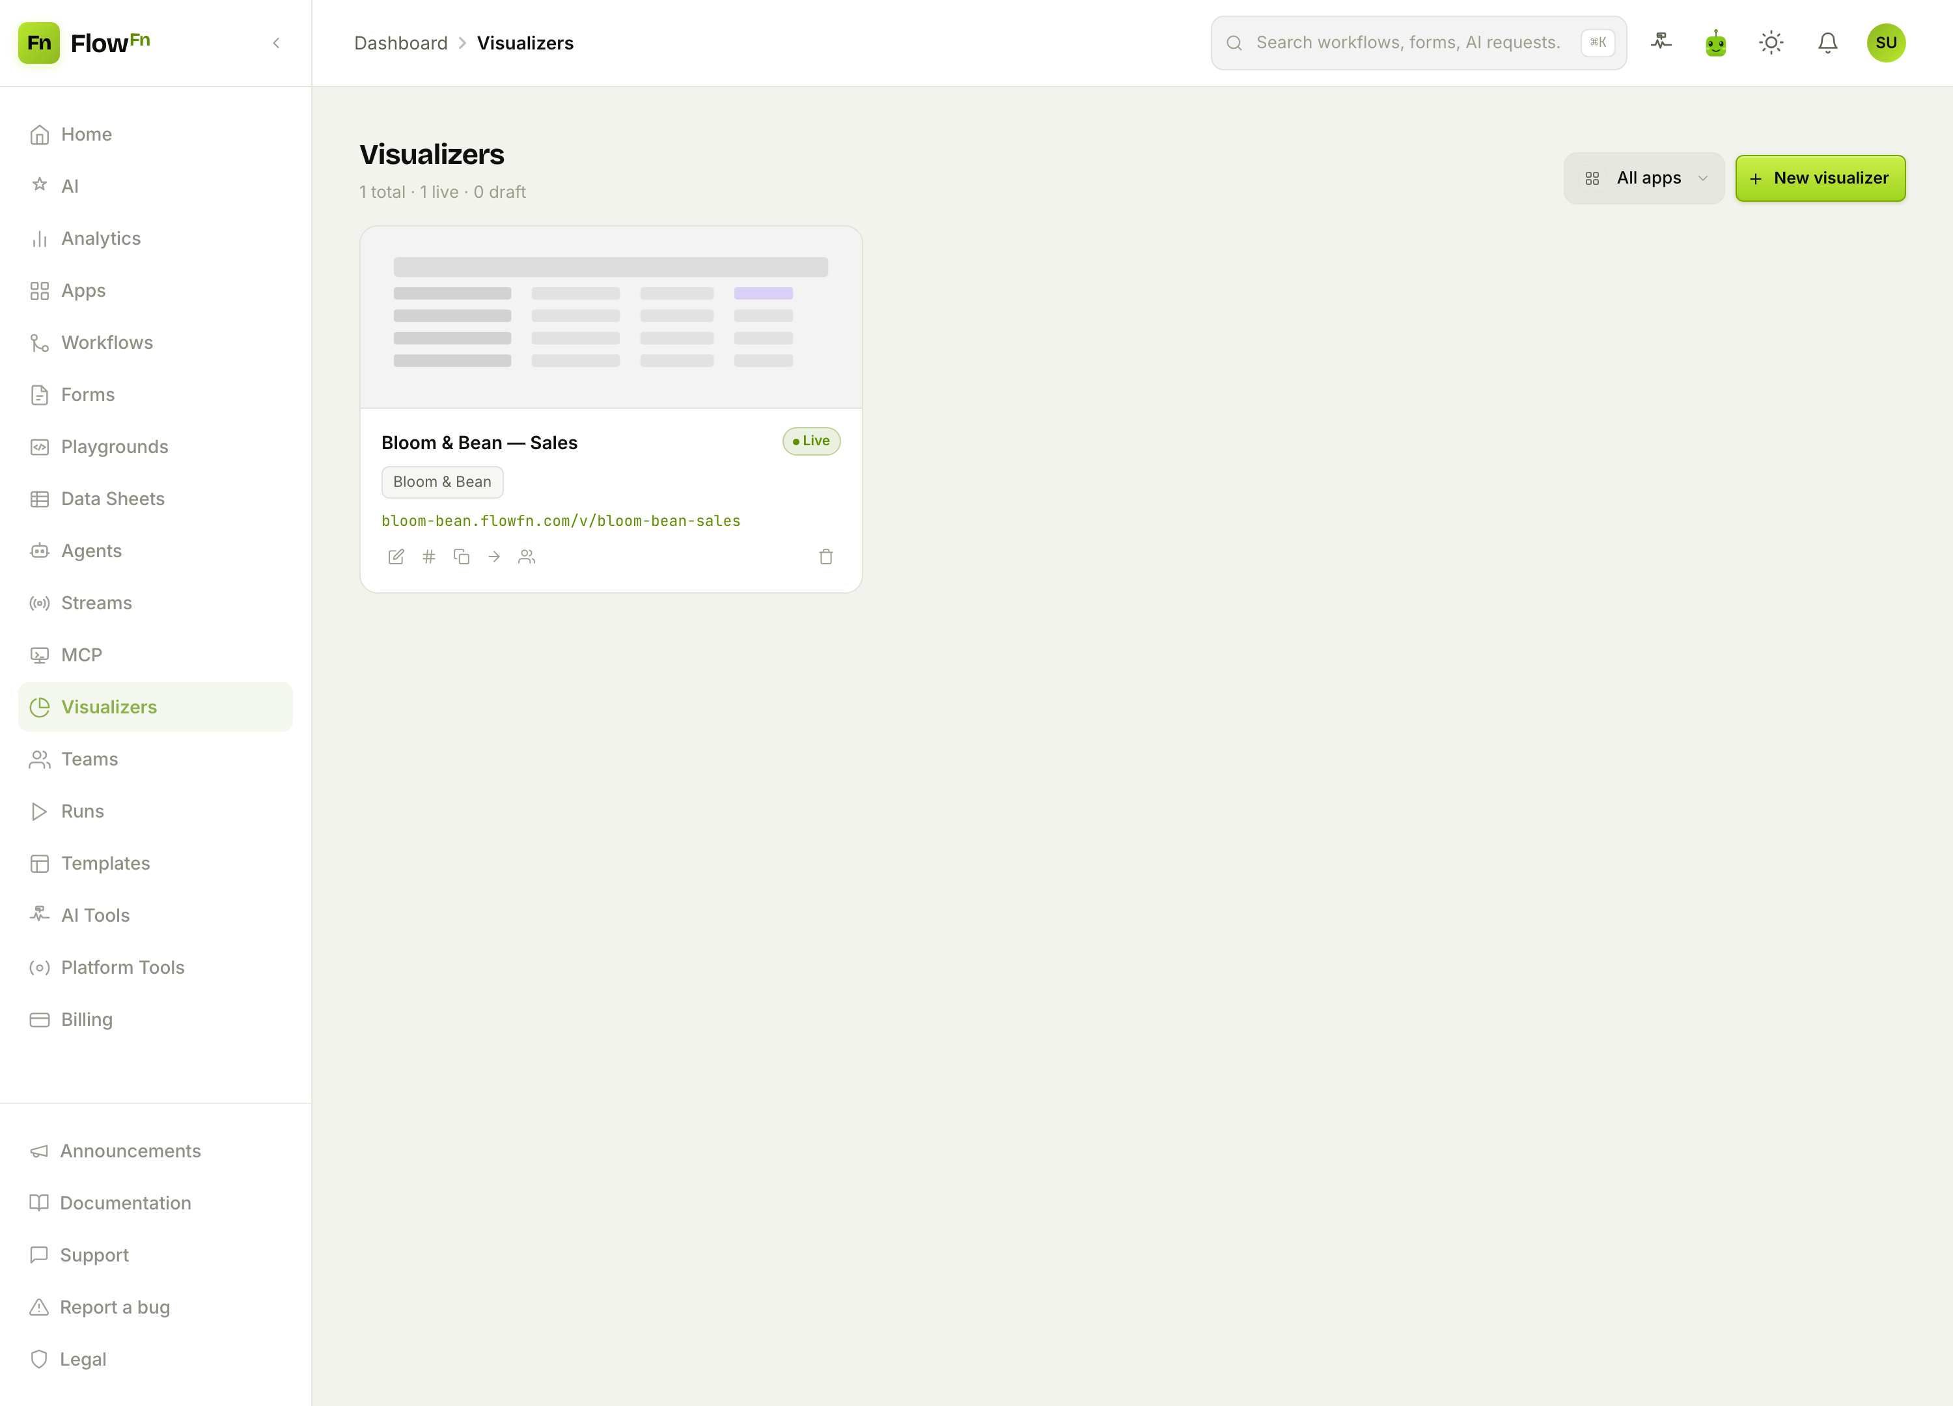Click the search magnifier icon
Screen dimensions: 1953x1406
pos(1234,43)
